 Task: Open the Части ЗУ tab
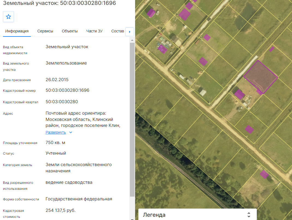pyautogui.click(x=94, y=31)
